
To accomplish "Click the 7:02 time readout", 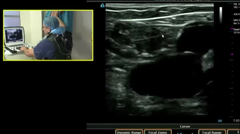I will [236, 121].
